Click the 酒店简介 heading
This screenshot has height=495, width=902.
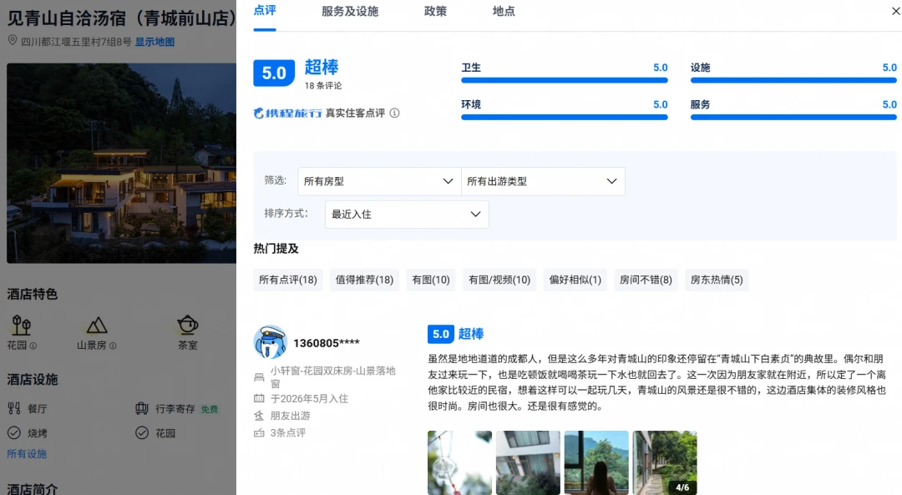coord(33,488)
